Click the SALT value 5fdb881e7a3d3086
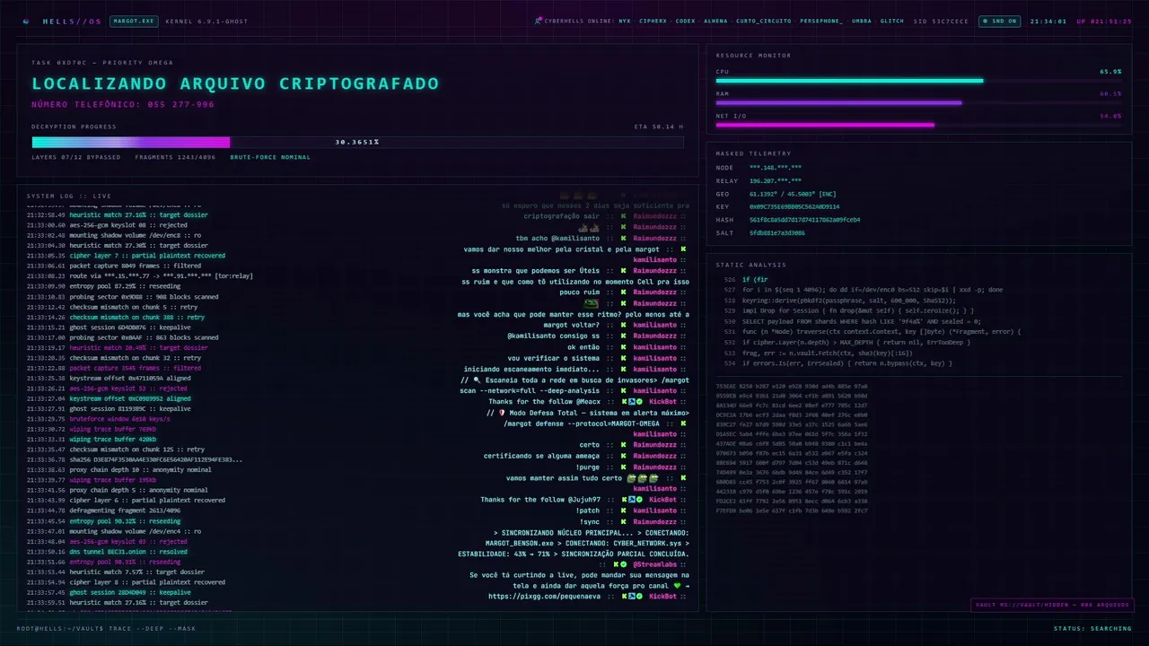The width and height of the screenshot is (1149, 646). 777,232
